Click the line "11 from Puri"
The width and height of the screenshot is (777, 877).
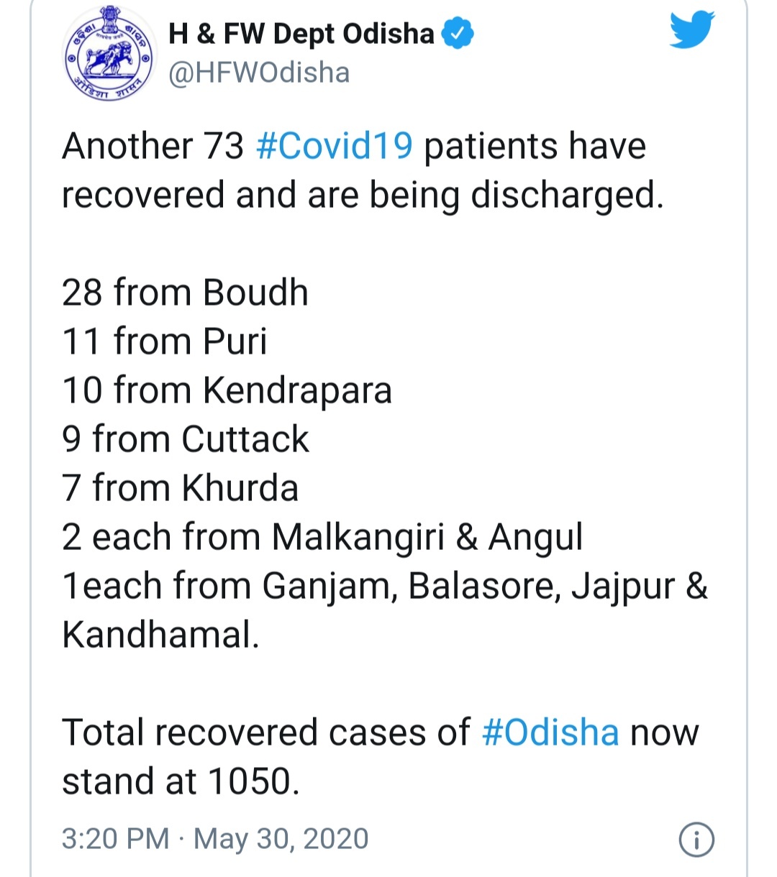pos(164,341)
